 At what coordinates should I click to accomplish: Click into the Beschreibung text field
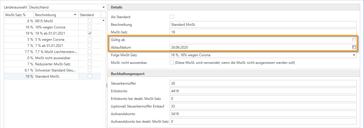pos(263,24)
